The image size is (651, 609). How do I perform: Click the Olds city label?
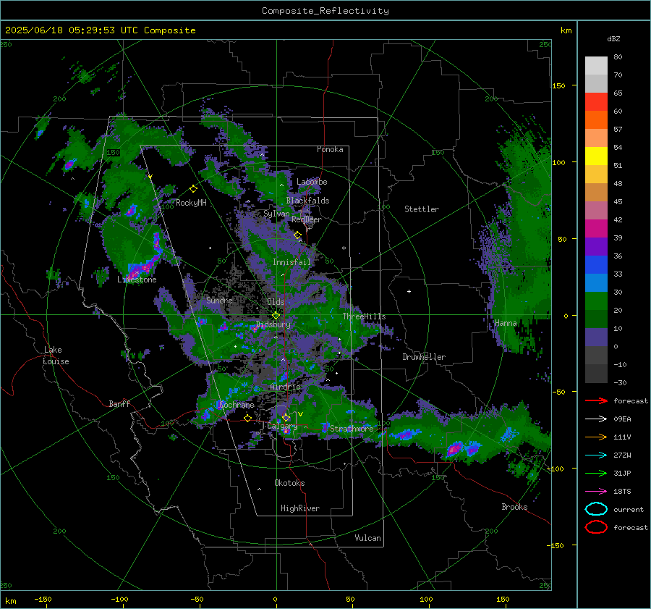pos(276,302)
